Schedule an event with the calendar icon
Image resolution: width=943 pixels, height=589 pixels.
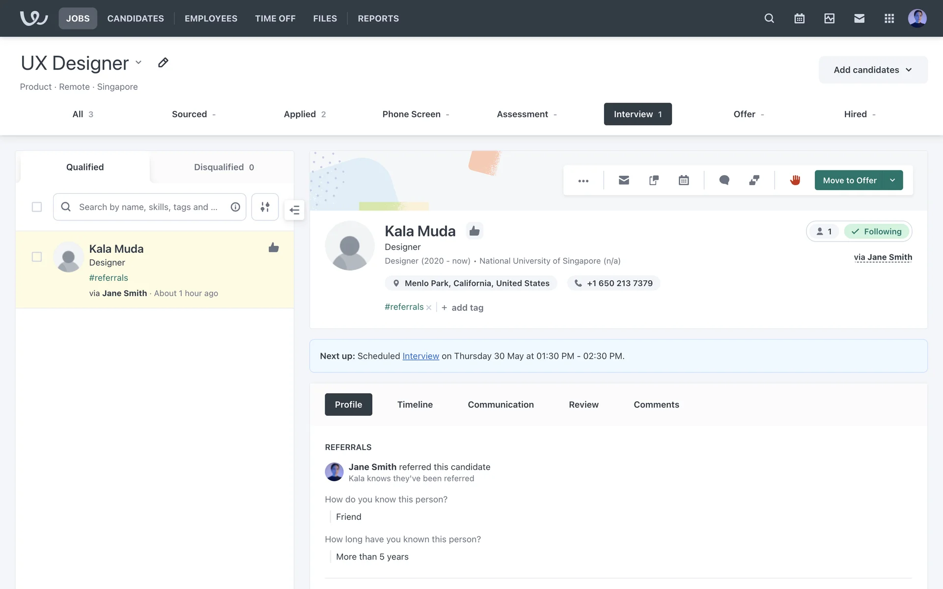684,180
